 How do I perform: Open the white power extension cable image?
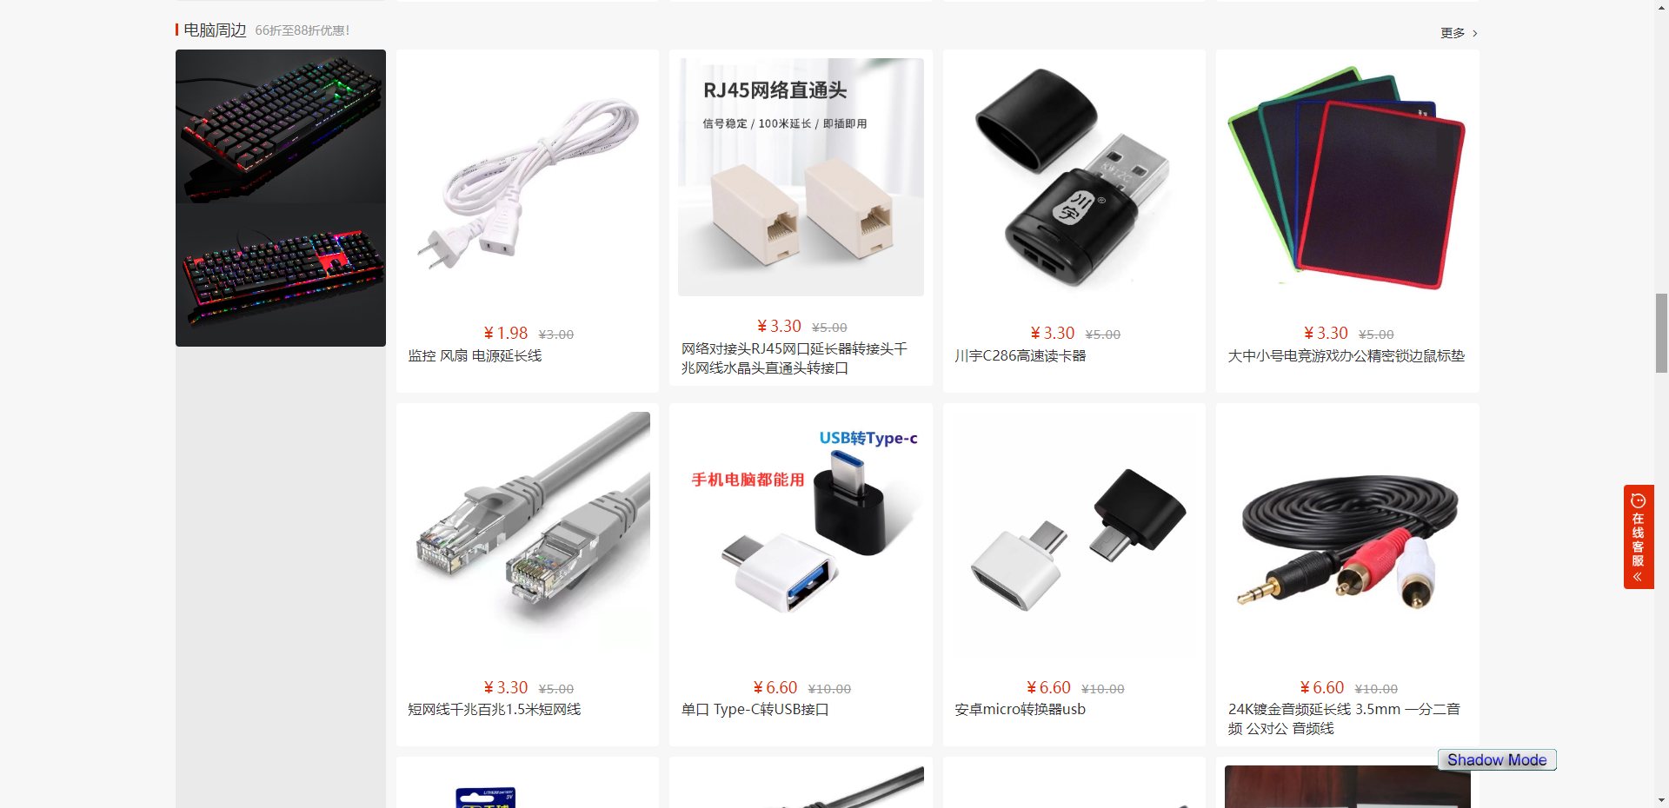(528, 184)
